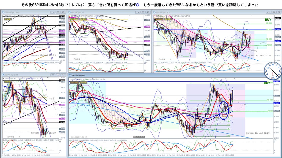Click the GBPUSD.pro,Daily chart window icon
This screenshot has height=158, width=282.
coord(3,12)
